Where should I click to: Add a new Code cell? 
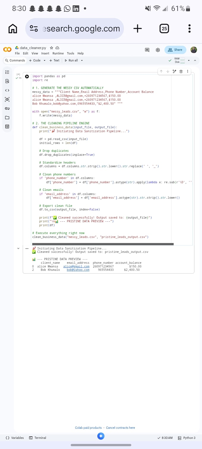pyautogui.click(x=35, y=60)
